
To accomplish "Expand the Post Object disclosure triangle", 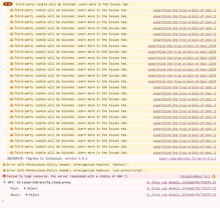I will [25, 188].
